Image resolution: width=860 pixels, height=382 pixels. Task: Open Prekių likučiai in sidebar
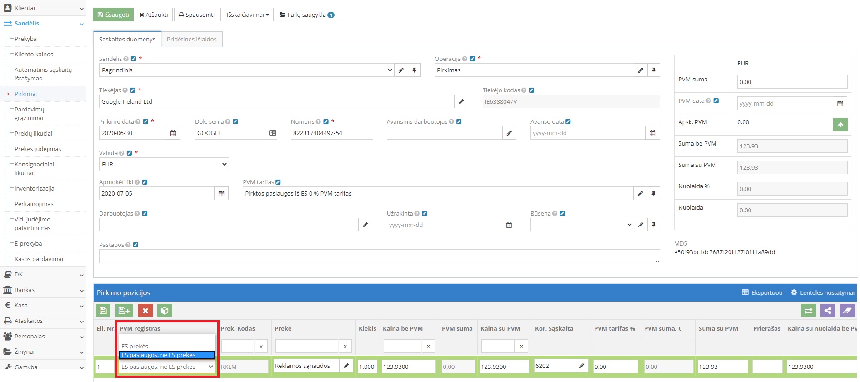33,133
